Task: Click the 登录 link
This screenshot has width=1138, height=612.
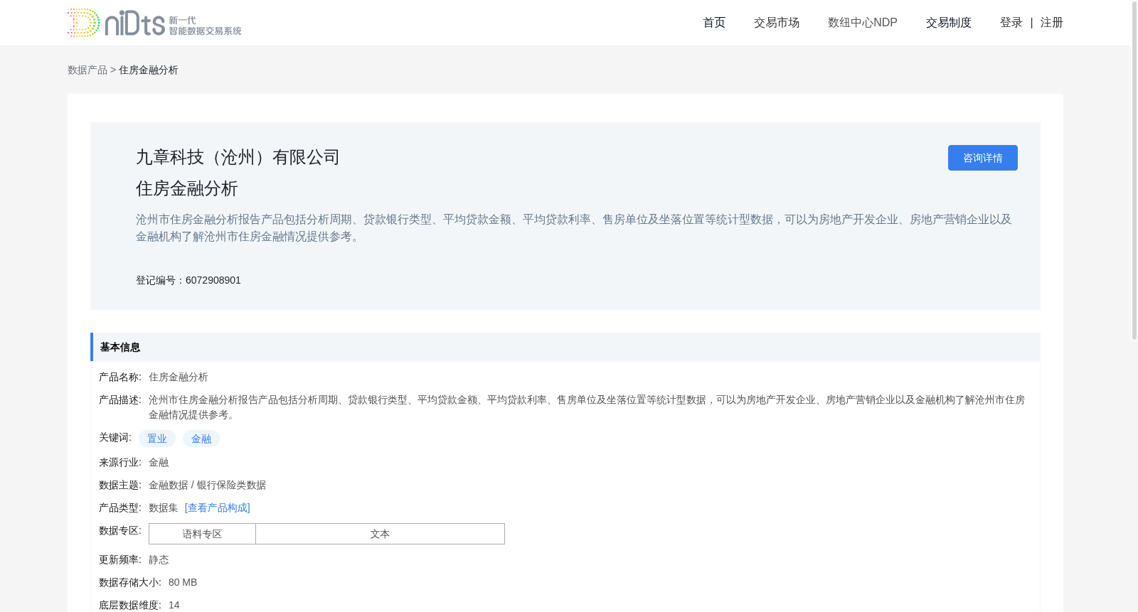Action: (1011, 23)
